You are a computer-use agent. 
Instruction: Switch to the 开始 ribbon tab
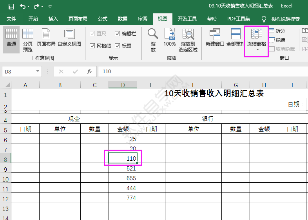33,19
